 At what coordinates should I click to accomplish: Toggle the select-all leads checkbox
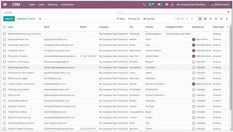pyautogui.click(x=5, y=27)
